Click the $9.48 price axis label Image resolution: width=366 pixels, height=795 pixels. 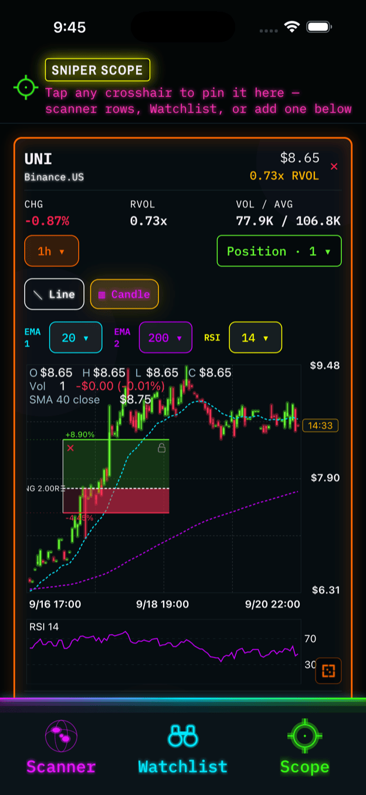[x=325, y=366]
